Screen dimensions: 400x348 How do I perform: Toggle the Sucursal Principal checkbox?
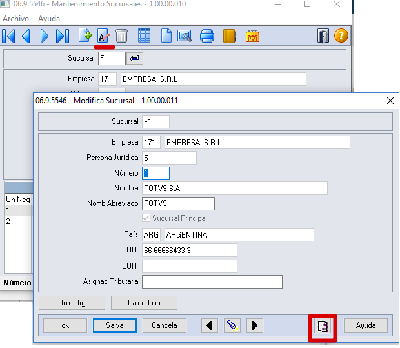pyautogui.click(x=146, y=218)
